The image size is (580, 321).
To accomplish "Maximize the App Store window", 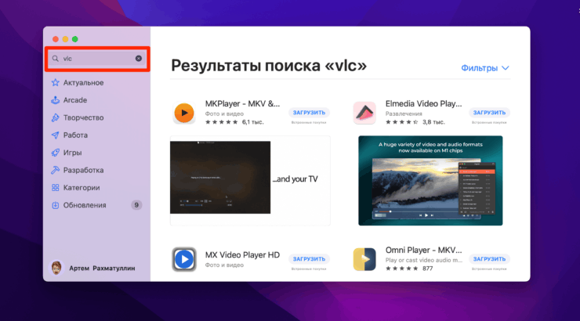I will coord(75,39).
